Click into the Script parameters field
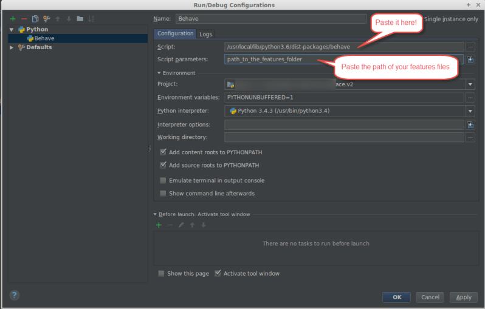The width and height of the screenshot is (485, 309). point(344,59)
